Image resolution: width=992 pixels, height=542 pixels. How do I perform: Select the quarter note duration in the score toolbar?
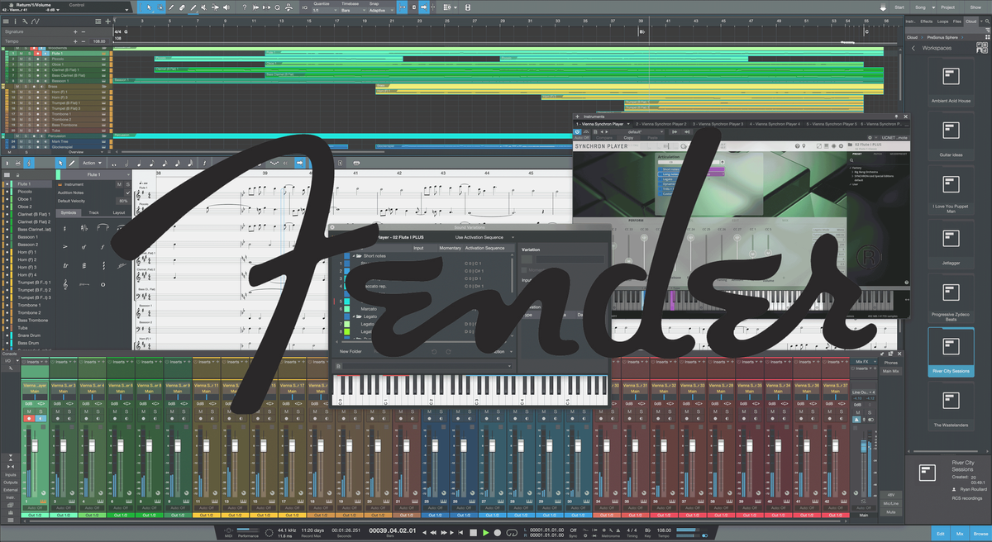pyautogui.click(x=139, y=164)
